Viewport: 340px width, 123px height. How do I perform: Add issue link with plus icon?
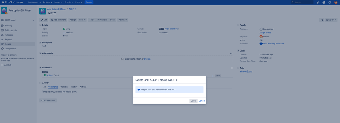(x=232, y=68)
